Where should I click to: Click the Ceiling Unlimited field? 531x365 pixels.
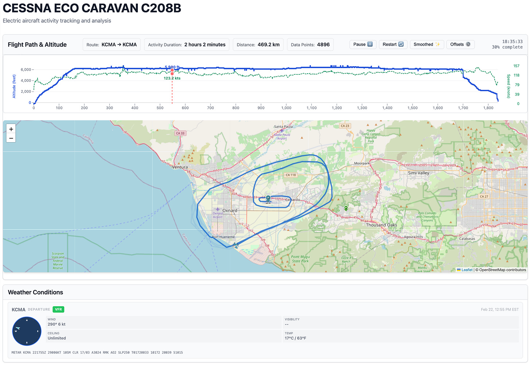pyautogui.click(x=163, y=336)
